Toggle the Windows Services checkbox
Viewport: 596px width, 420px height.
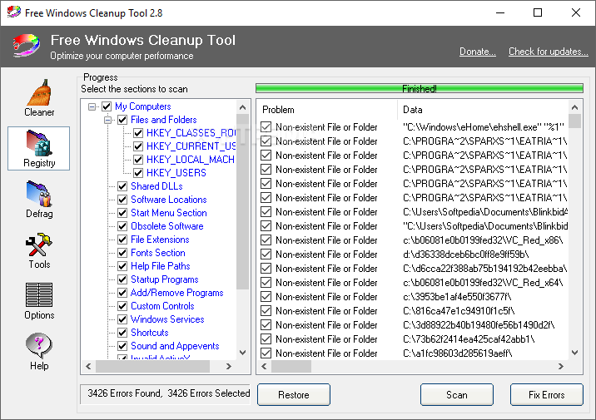[x=122, y=319]
